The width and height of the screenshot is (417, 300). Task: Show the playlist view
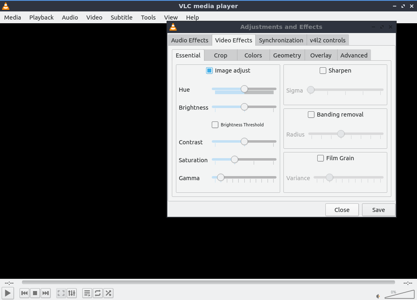(x=87, y=293)
